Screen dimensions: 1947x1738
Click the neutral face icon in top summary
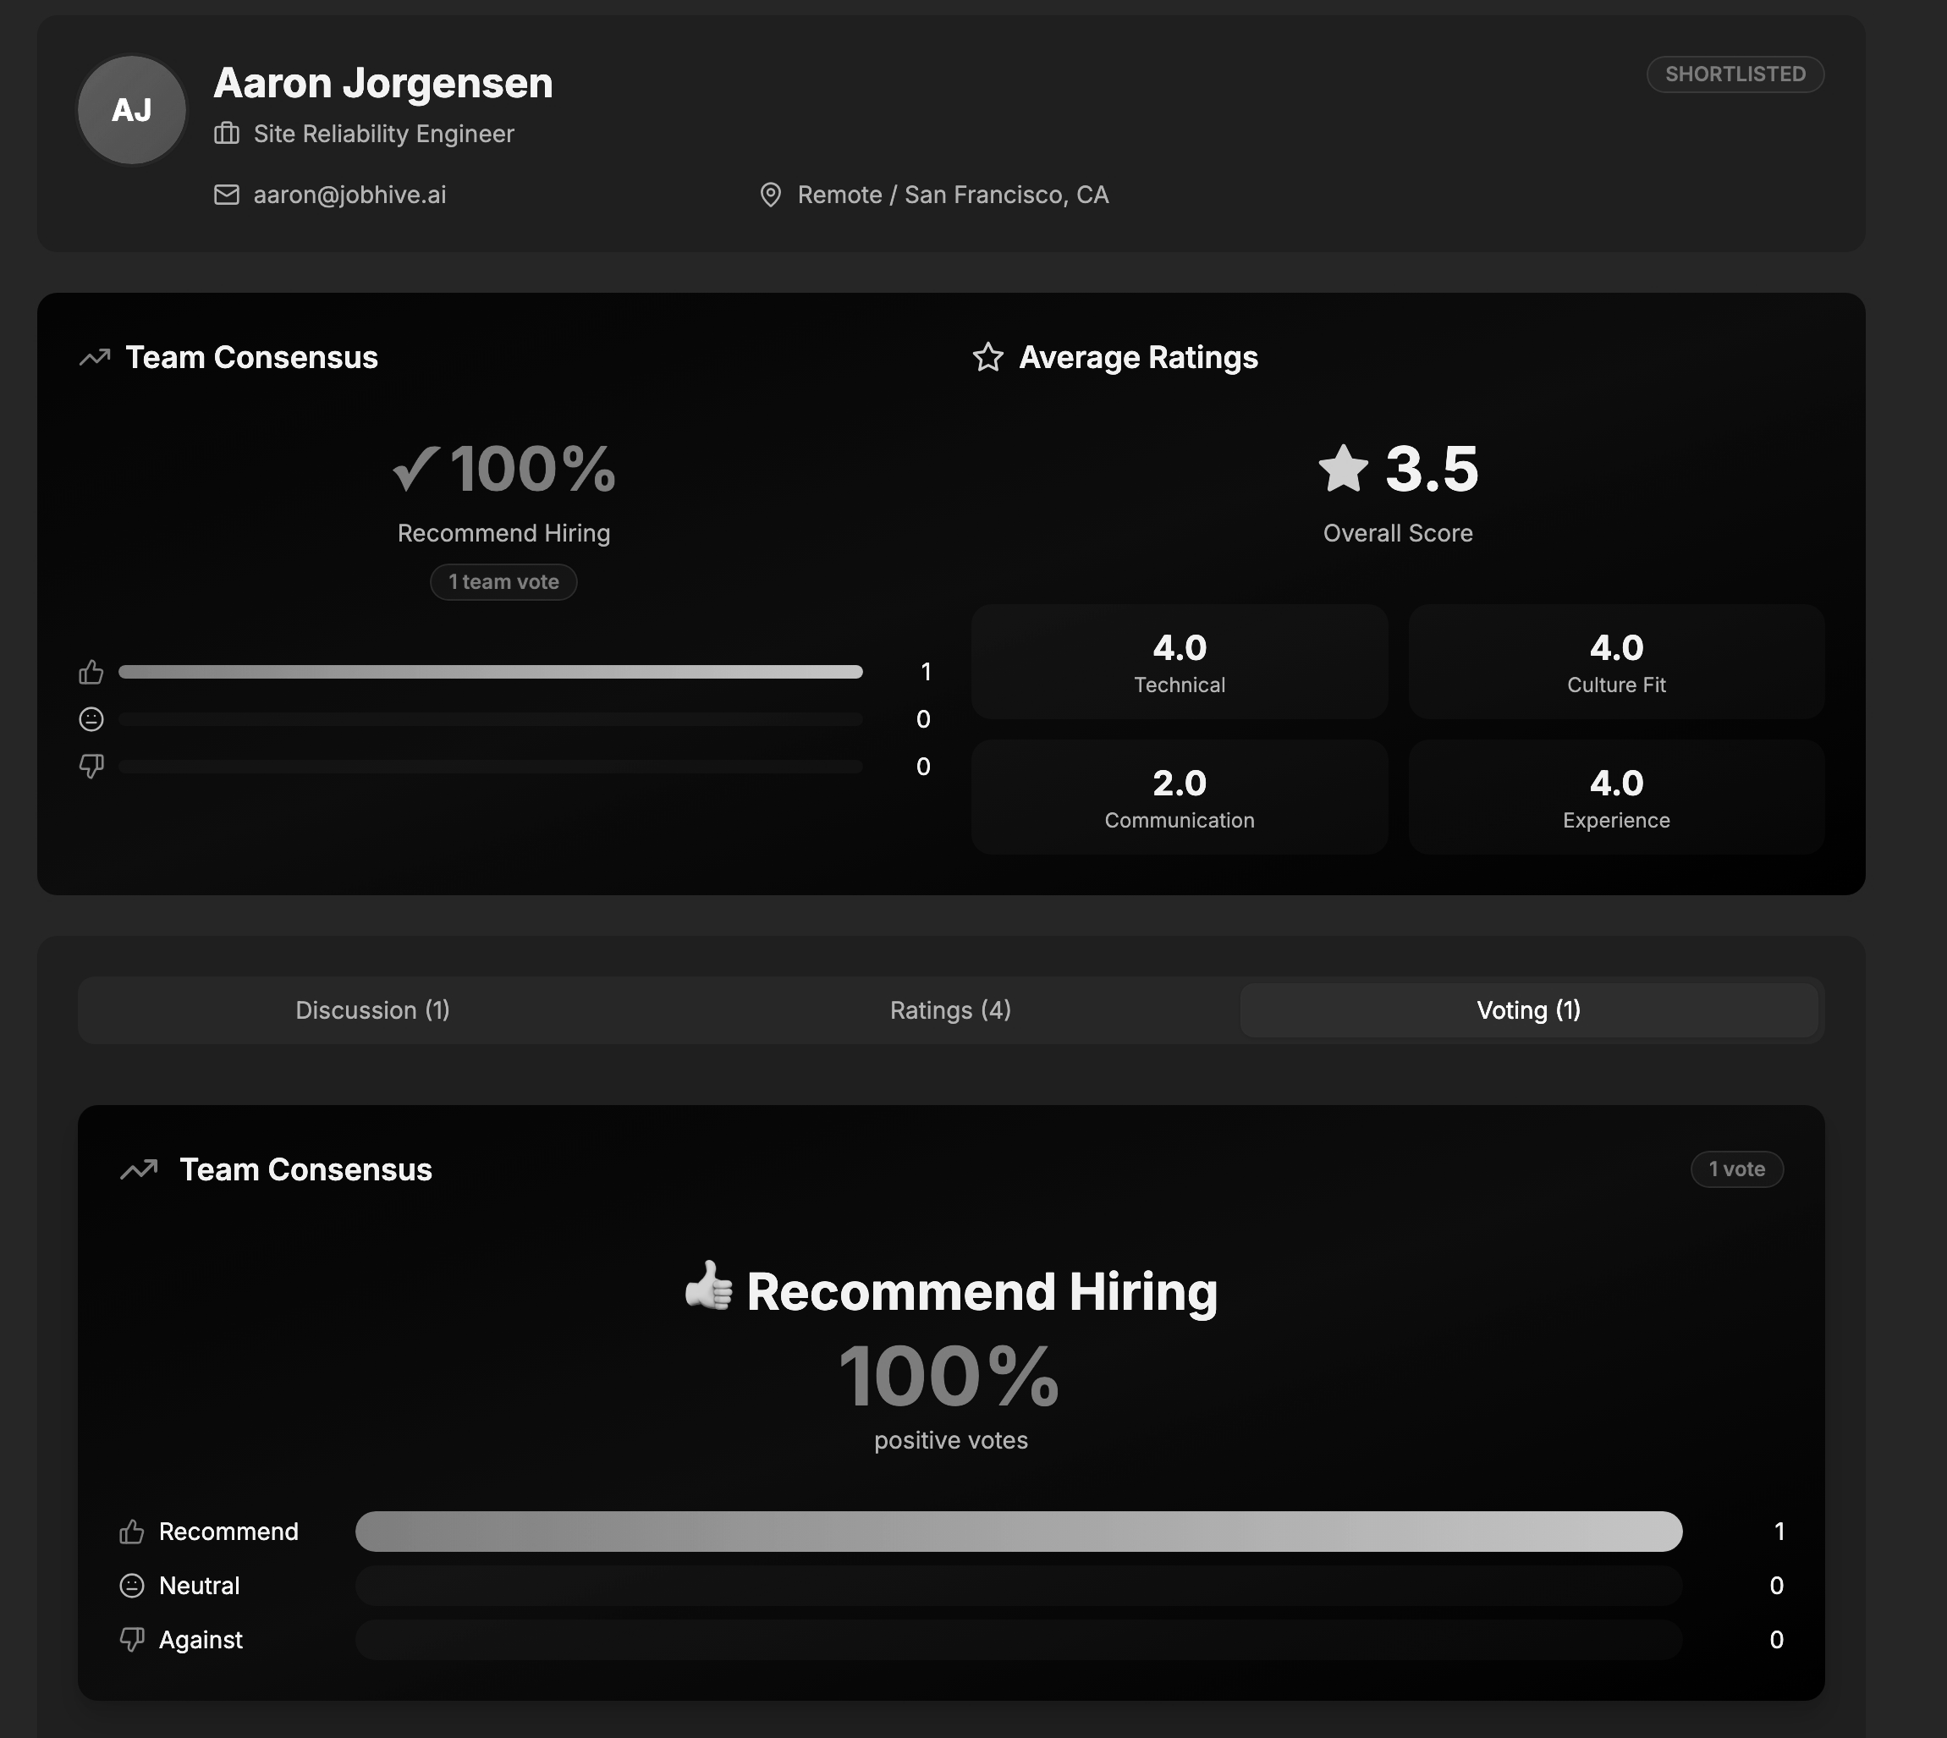click(91, 719)
